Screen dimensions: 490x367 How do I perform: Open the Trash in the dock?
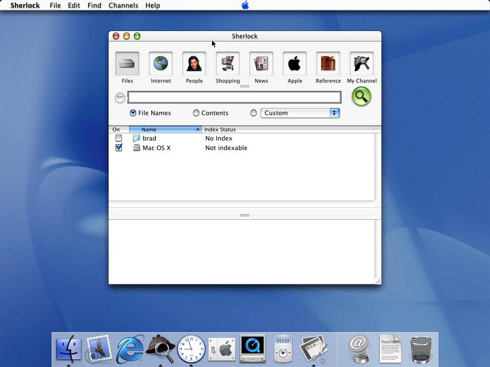pos(421,349)
